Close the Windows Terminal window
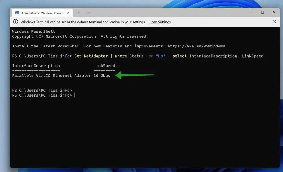283x172 pixels. [x=274, y=12]
